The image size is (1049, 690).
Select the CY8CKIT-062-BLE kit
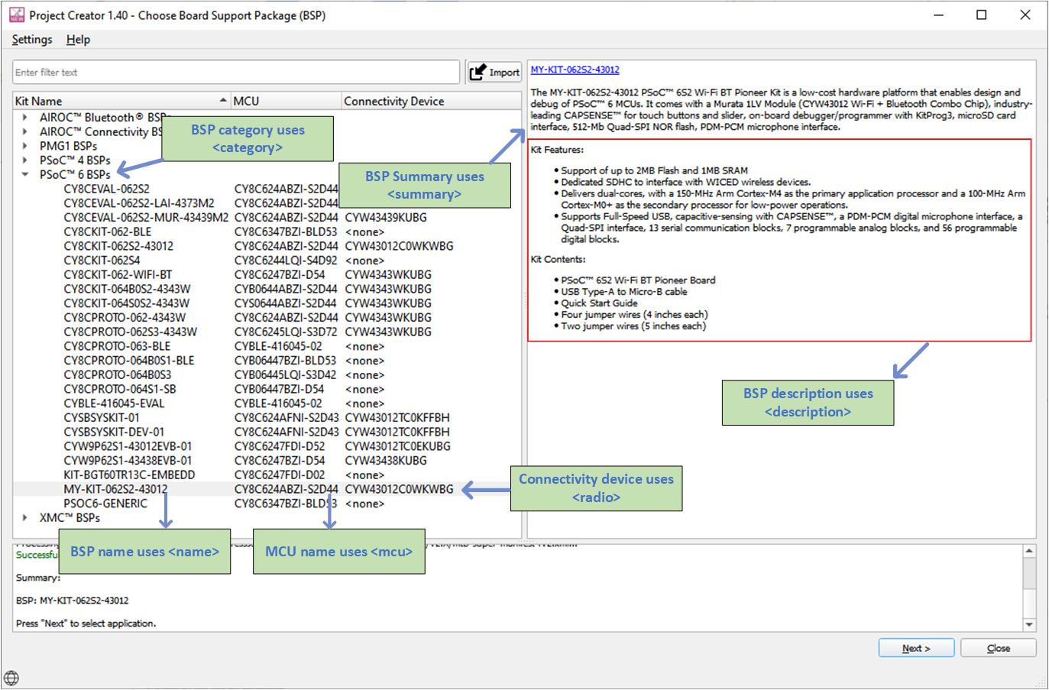tap(108, 232)
